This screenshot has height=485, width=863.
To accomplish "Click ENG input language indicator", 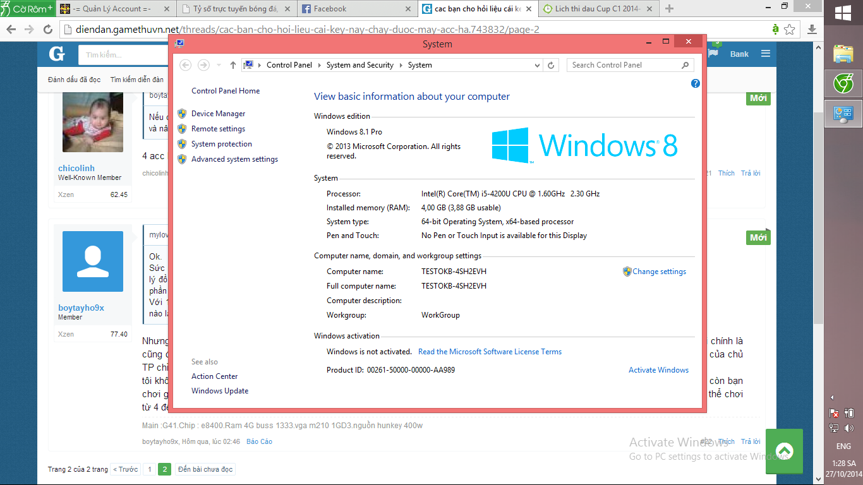I will [x=843, y=446].
